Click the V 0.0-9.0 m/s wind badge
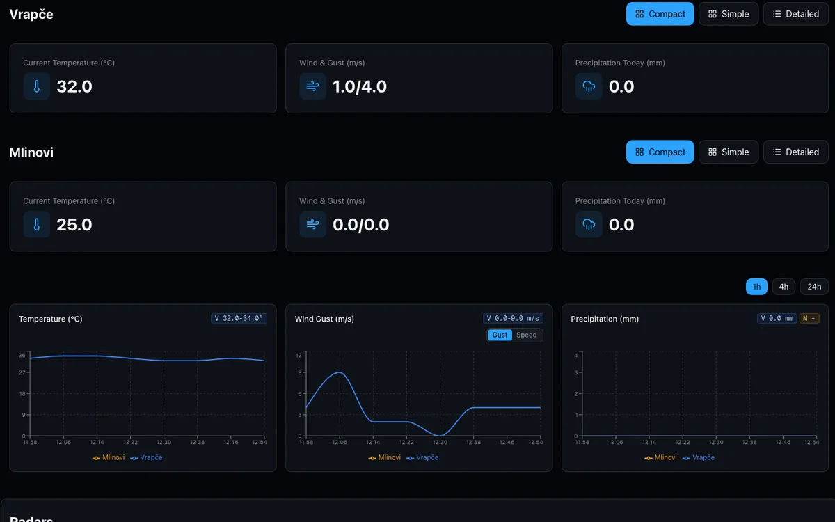The height and width of the screenshot is (522, 835). point(513,318)
